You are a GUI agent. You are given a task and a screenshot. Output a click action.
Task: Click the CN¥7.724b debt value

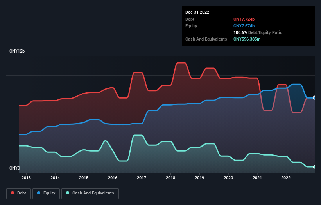tap(244, 19)
